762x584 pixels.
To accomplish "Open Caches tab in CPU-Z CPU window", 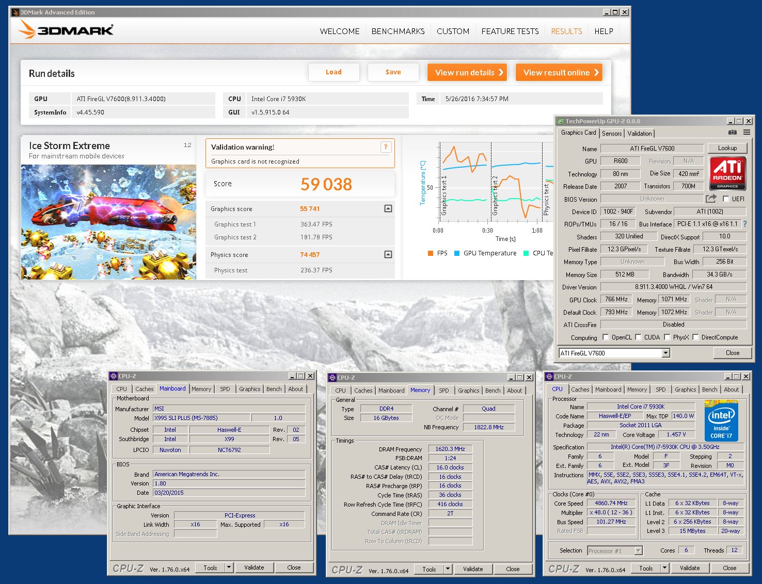I will (x=580, y=390).
